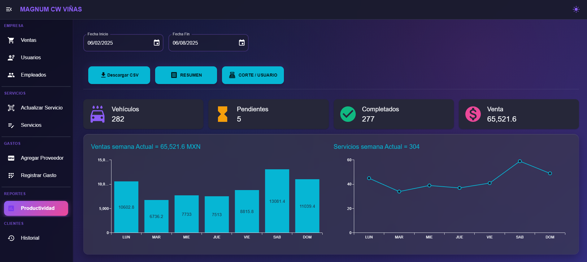Click the Actualizar Servicio QR icon
Image resolution: width=587 pixels, height=262 pixels.
click(11, 108)
